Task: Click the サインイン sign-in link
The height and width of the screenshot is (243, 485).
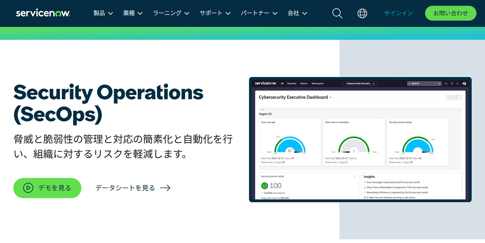Action: click(x=398, y=13)
